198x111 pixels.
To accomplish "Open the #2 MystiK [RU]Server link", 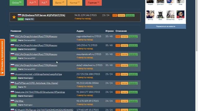I will pos(44,110).
